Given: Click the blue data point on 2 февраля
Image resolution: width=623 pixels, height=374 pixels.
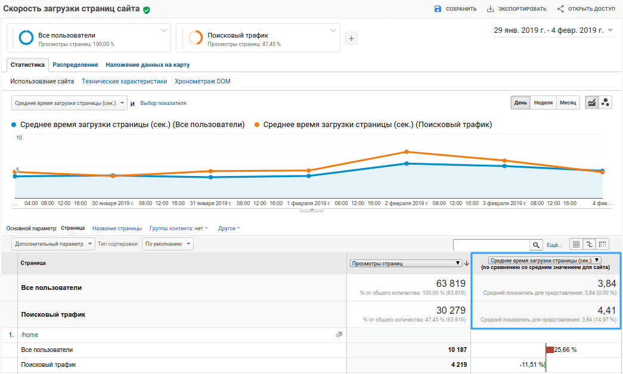Looking at the screenshot, I should (x=407, y=163).
